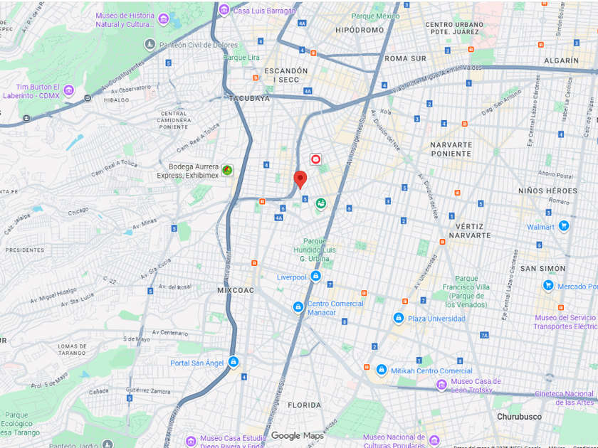Click the Parque México label
Viewport: 598px width, 448px height.
(375, 16)
